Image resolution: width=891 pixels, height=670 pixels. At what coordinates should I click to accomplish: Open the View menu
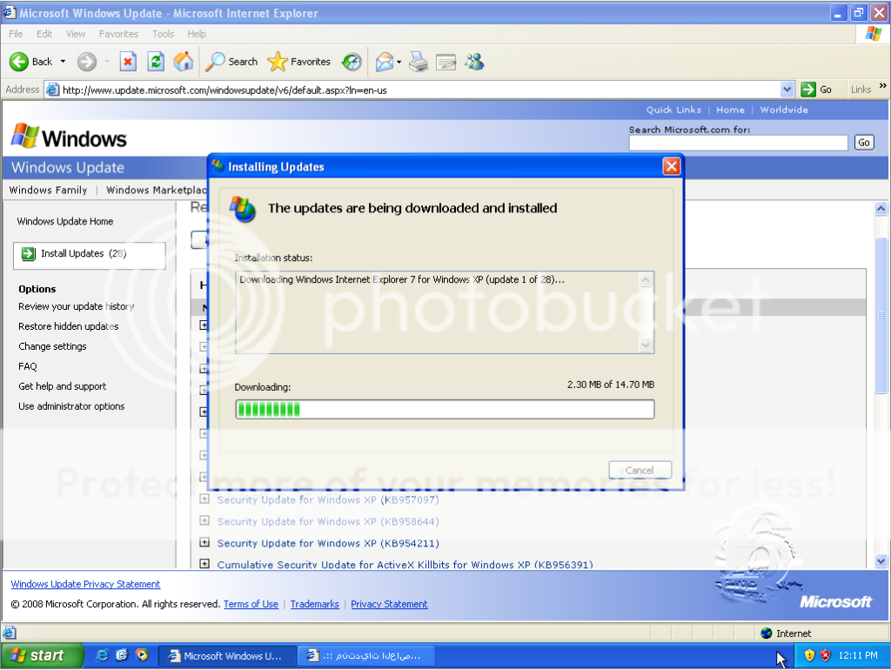click(x=76, y=34)
